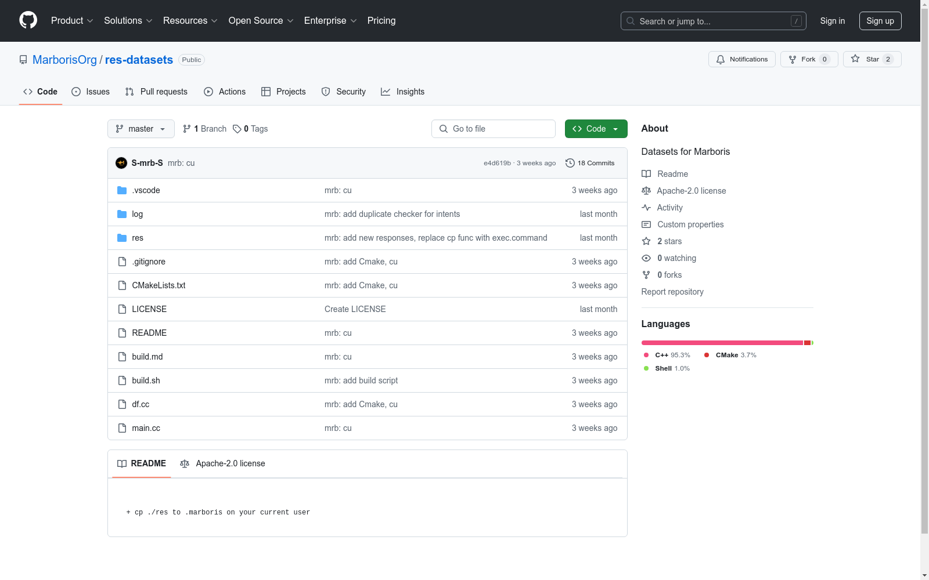Image resolution: width=929 pixels, height=580 pixels.
Task: Click the build.sh file icon
Action: (122, 380)
